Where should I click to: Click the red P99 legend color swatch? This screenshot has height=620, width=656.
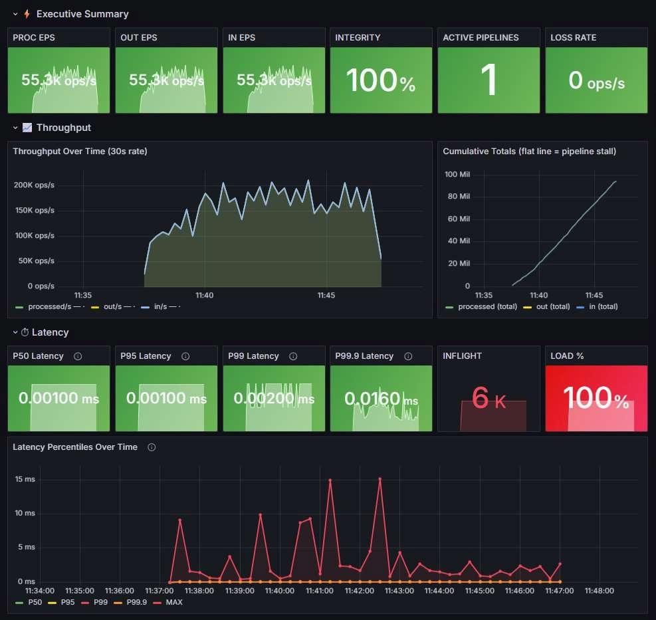[x=85, y=603]
